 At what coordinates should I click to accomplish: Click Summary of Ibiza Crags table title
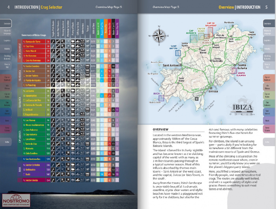[34, 35]
